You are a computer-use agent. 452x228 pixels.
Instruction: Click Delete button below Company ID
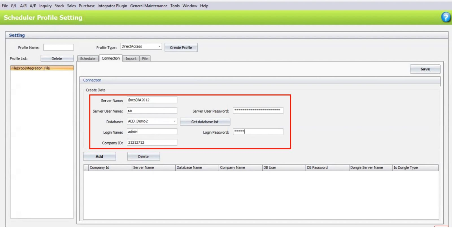coord(144,156)
